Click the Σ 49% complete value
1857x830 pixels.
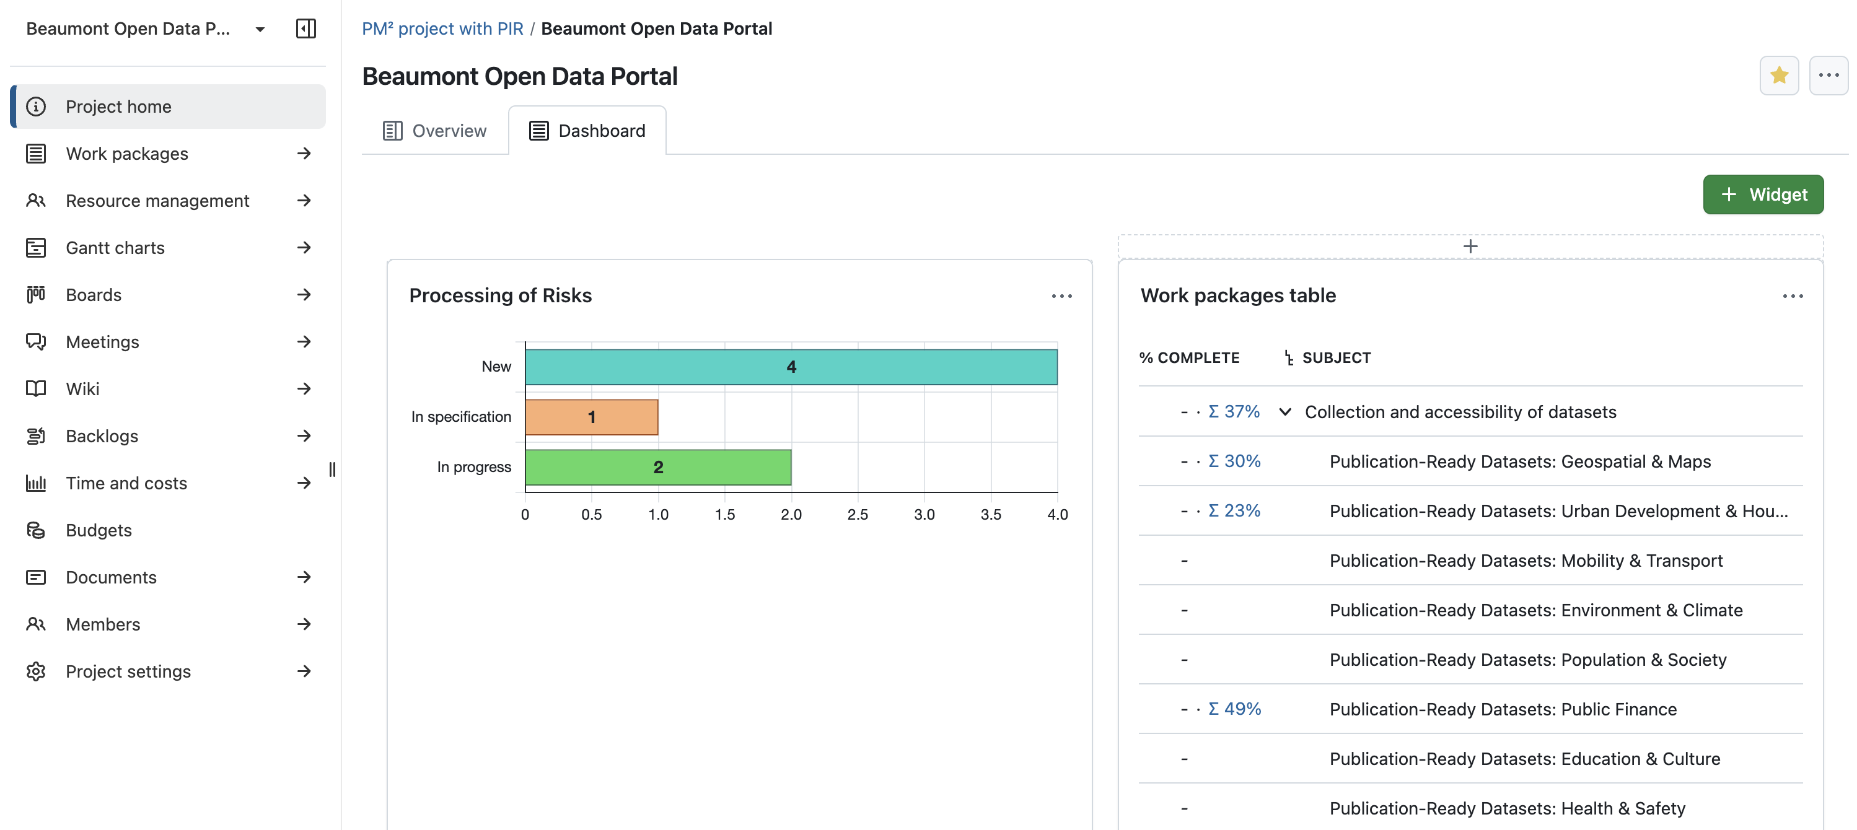coord(1234,710)
